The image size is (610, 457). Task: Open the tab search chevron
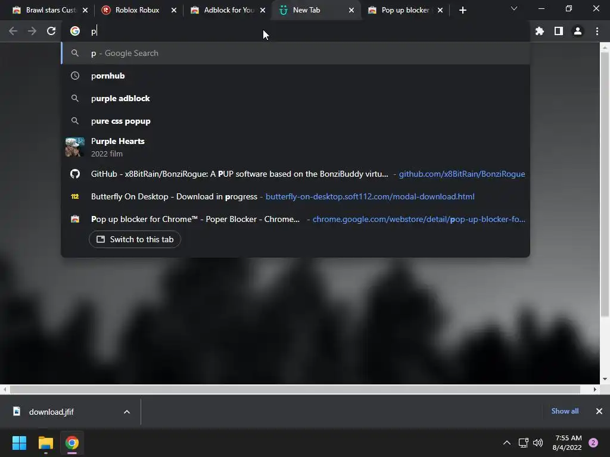514,8
